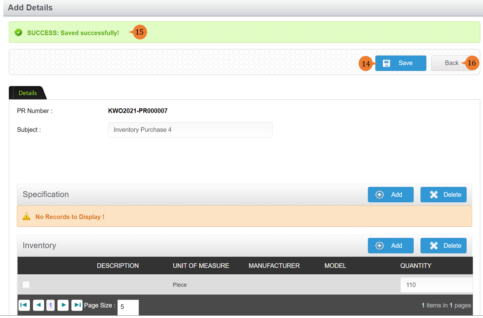
Task: Go to next page icon
Action: [x=63, y=305]
